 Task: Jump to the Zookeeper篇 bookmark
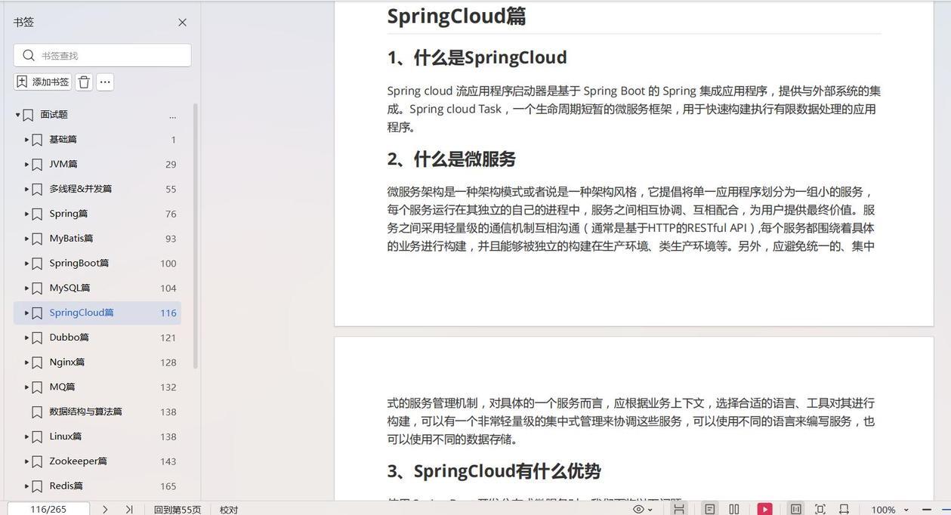click(78, 461)
